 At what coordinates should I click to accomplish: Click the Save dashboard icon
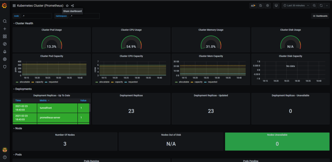260,6
